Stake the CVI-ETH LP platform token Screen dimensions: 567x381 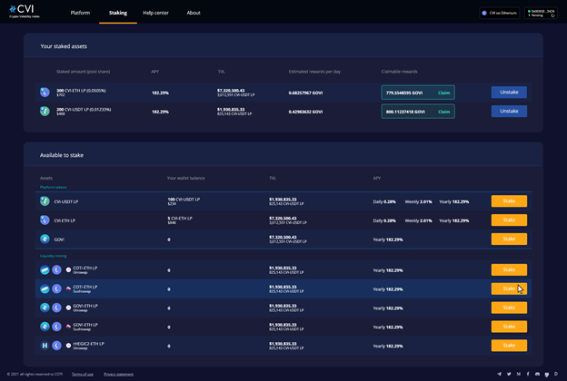(x=509, y=220)
